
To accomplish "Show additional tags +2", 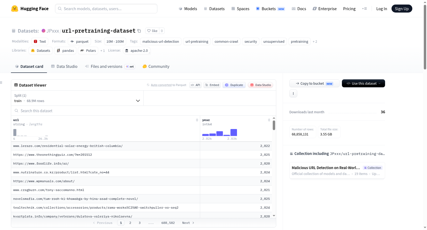I will coord(315,41).
